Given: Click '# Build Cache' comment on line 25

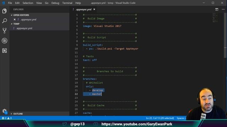Looking at the screenshot, I should [x=94, y=105].
